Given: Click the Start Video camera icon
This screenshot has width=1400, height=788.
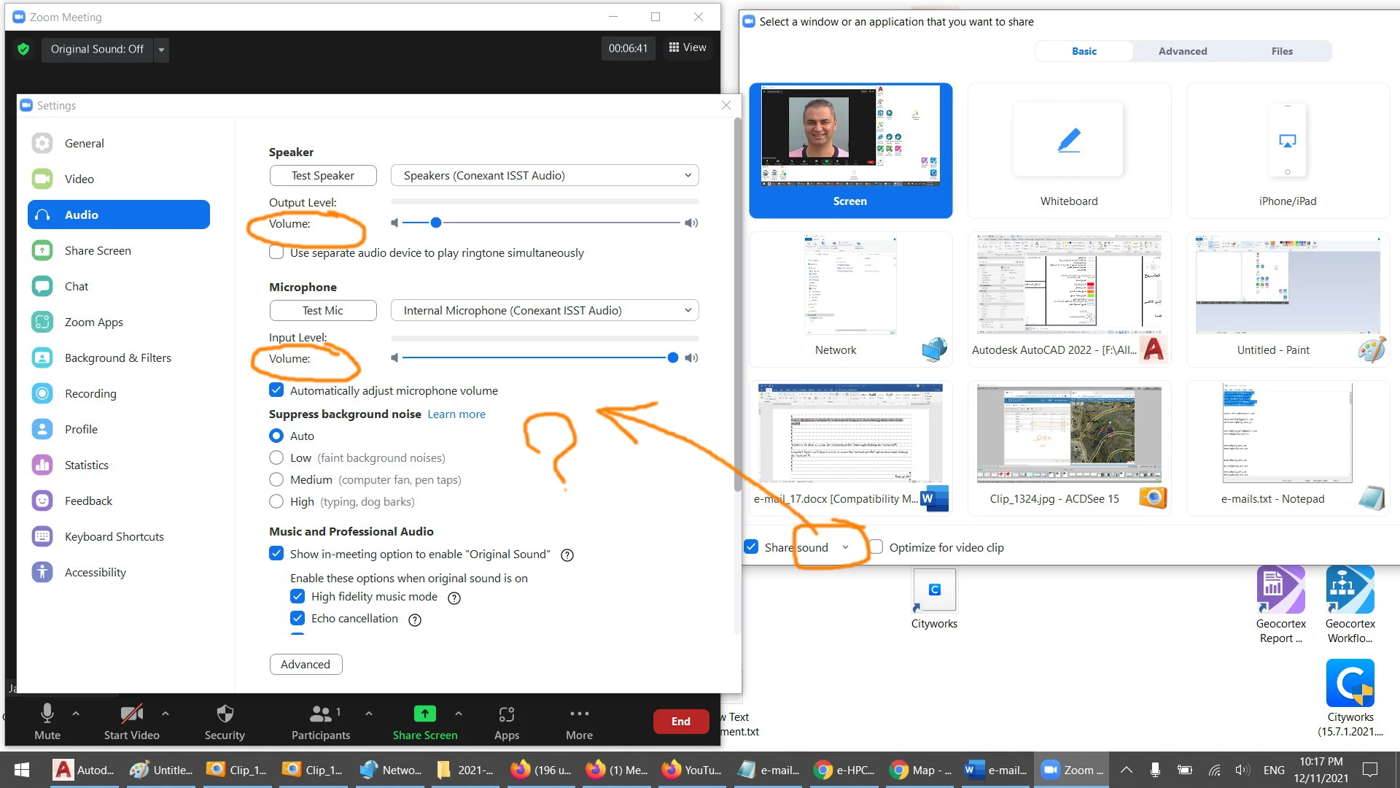Looking at the screenshot, I should coord(131,714).
